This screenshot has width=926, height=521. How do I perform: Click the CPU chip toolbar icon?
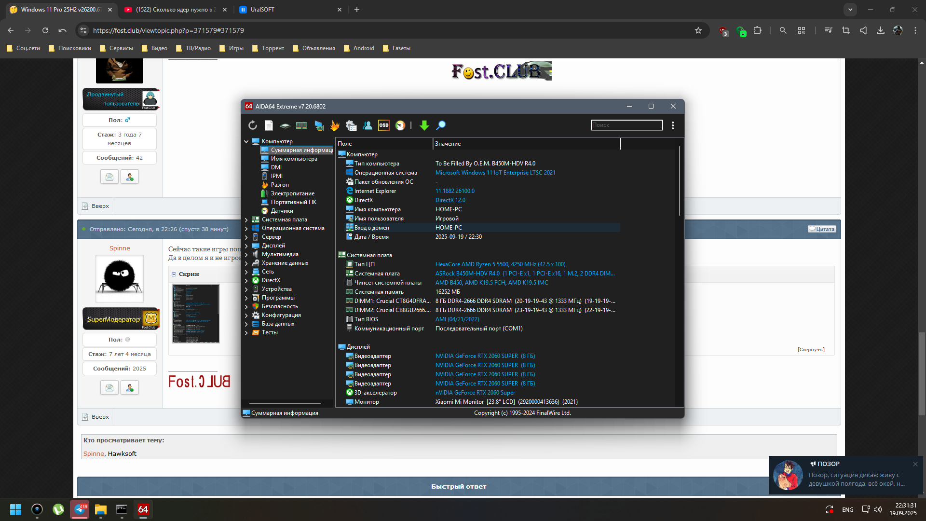pyautogui.click(x=285, y=125)
